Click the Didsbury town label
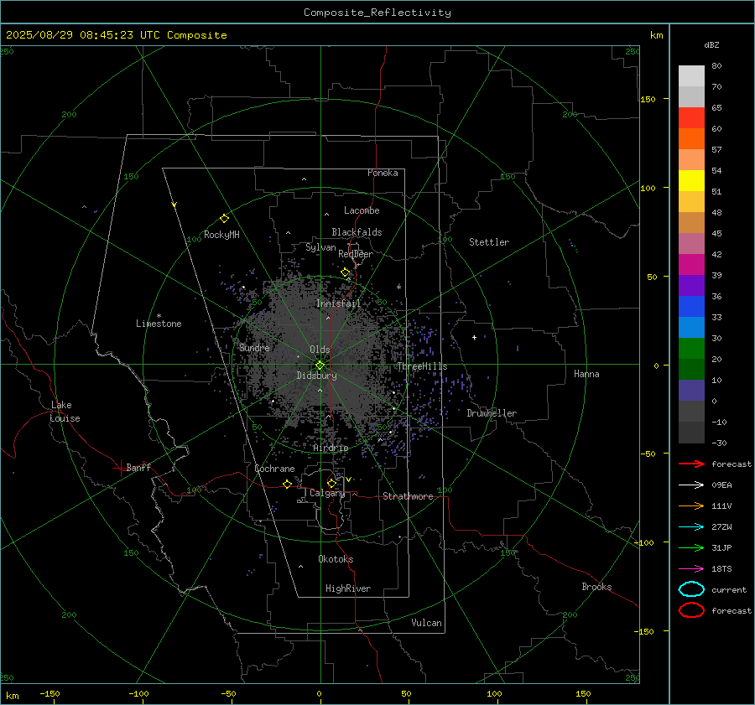The image size is (755, 705). click(316, 376)
